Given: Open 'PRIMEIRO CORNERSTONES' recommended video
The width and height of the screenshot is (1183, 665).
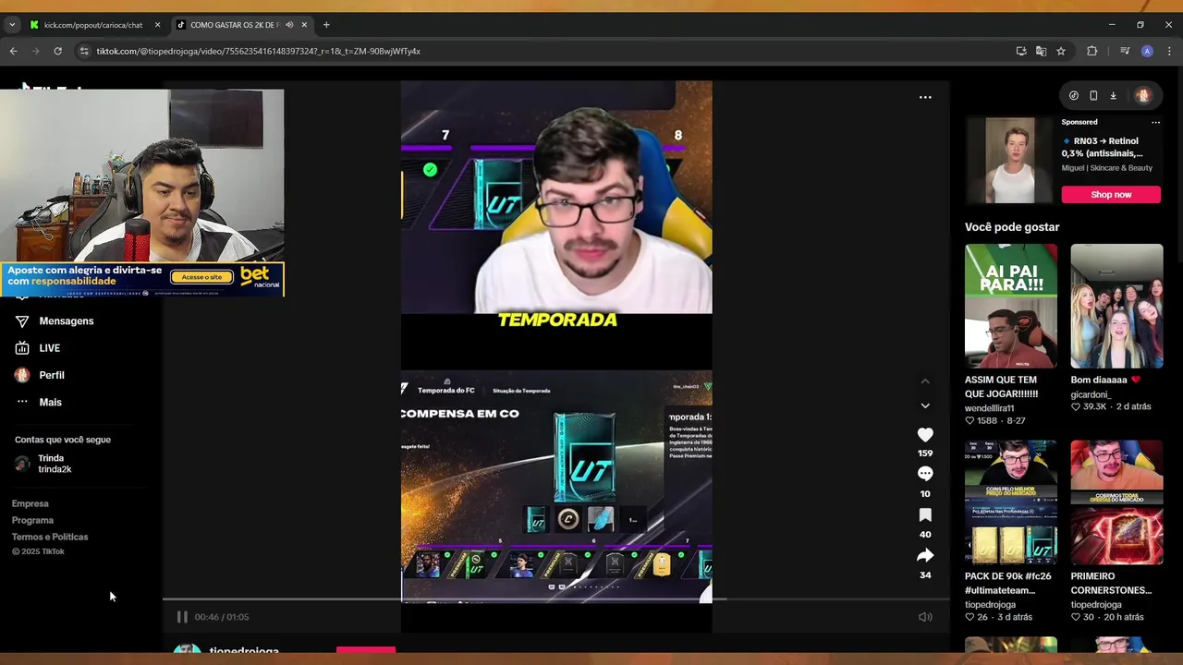Looking at the screenshot, I should point(1116,502).
